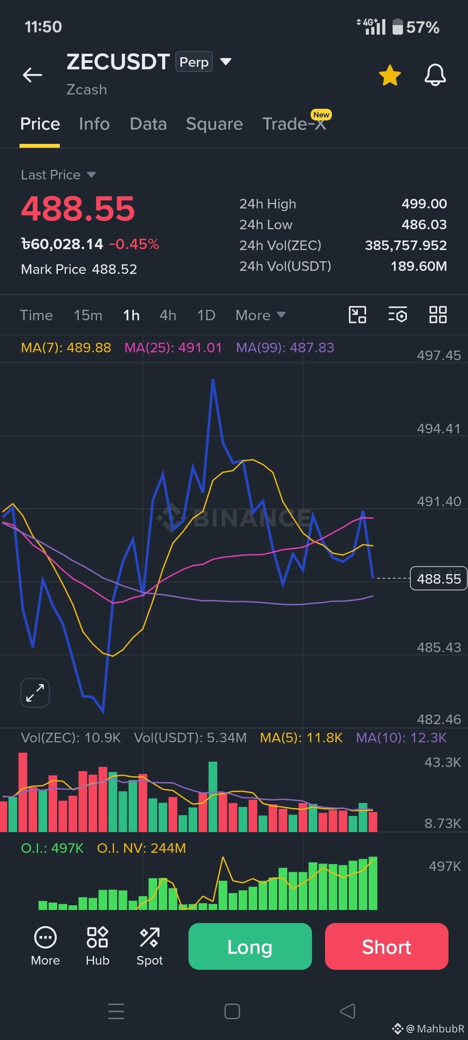Screen dimensions: 468x1040
Task: Go to Spot trading
Action: (x=149, y=946)
